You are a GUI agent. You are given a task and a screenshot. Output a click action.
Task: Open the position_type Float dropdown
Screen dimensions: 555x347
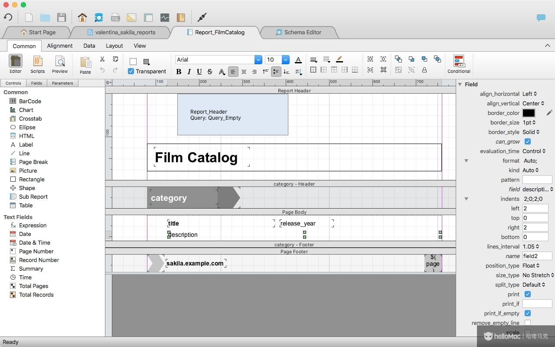coord(531,265)
